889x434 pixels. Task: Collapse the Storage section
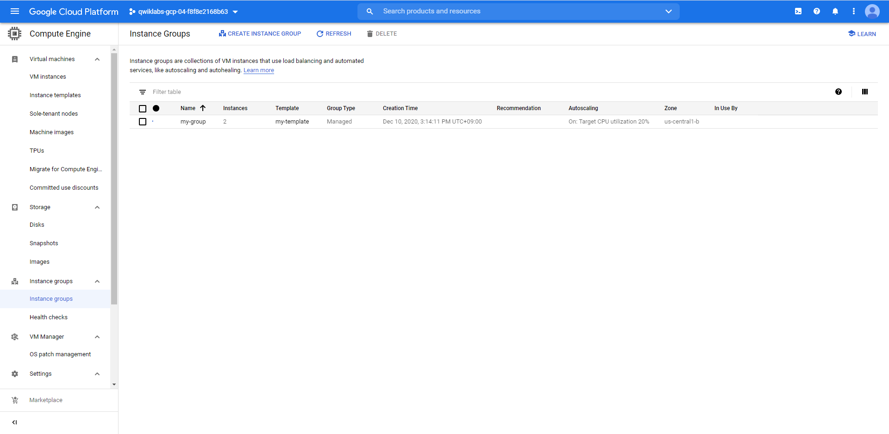point(97,207)
